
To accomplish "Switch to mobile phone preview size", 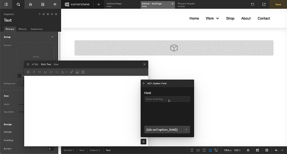I will tap(192, 150).
